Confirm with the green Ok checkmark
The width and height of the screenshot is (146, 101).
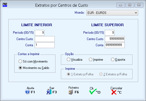tap(93, 91)
